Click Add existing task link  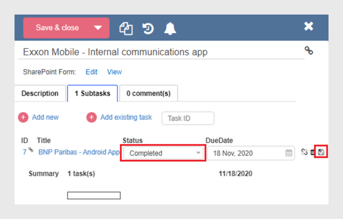point(126,117)
